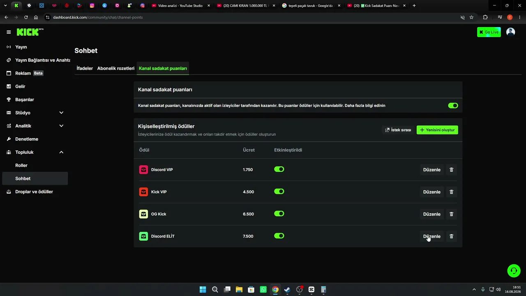Switch to the tepeli paçalı tavuk tab
The image size is (526, 296).
tap(310, 6)
